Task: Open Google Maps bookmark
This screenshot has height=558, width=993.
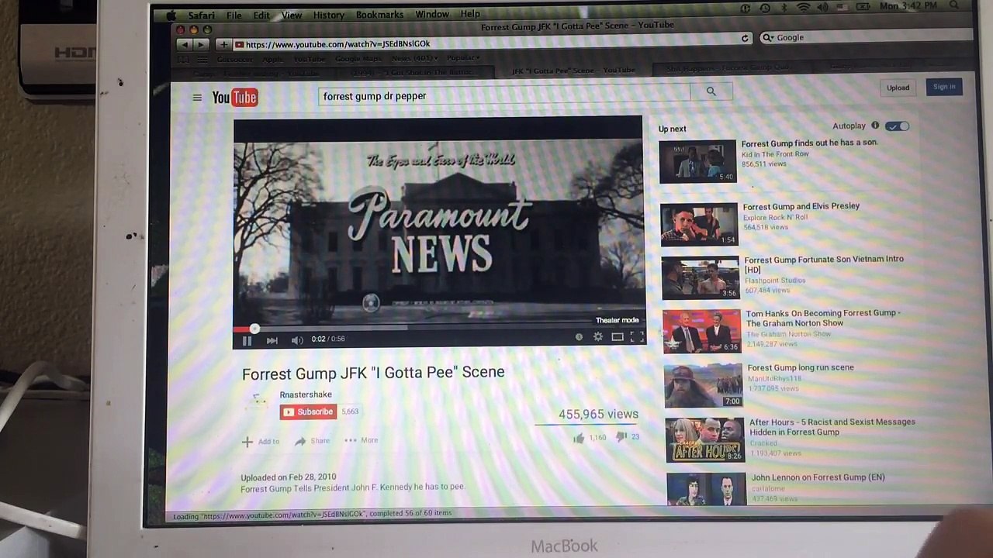Action: (358, 59)
